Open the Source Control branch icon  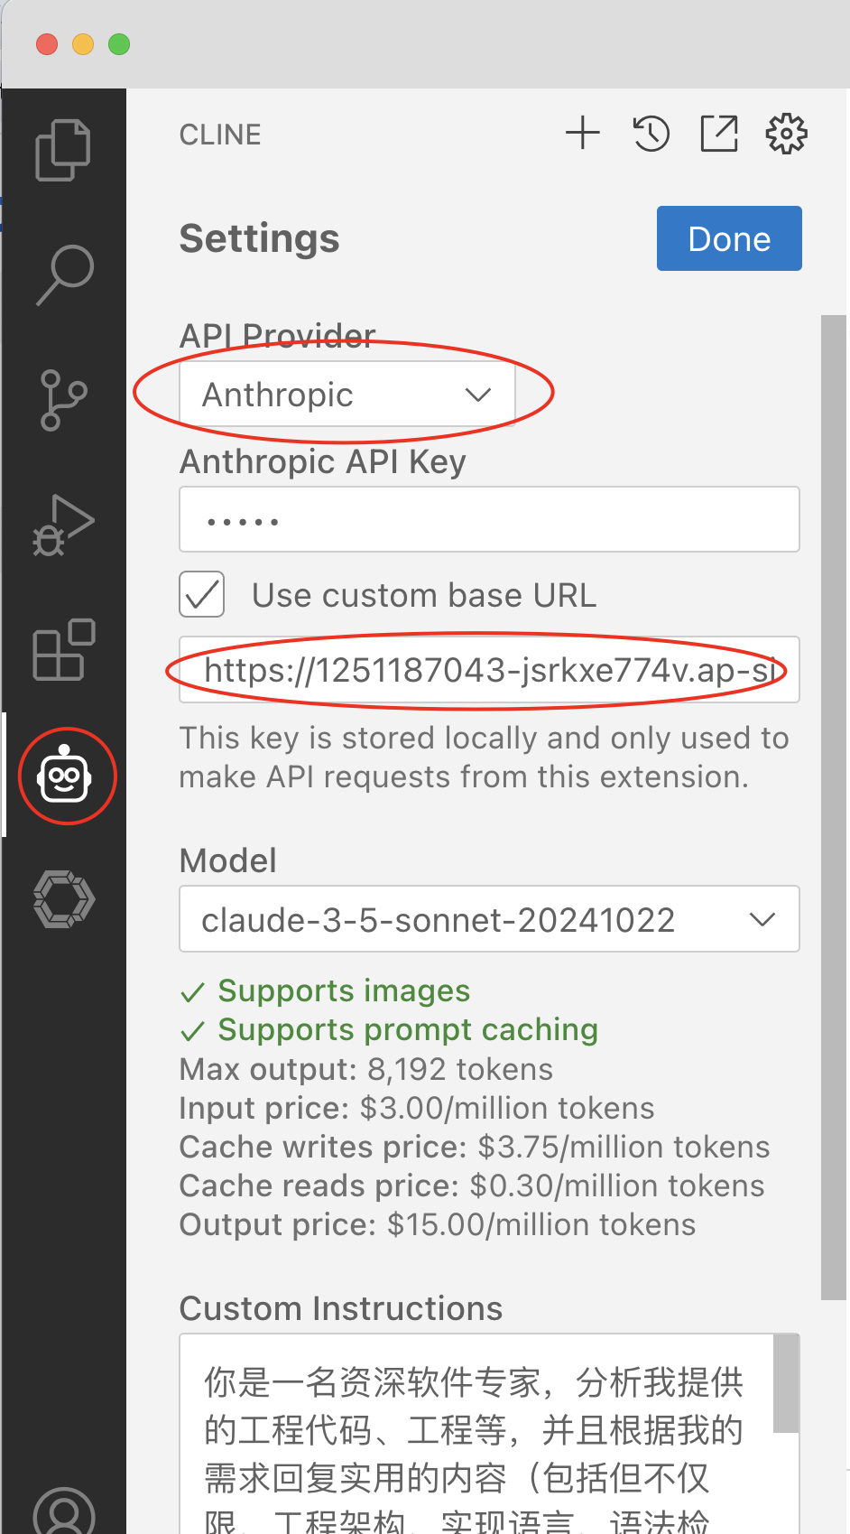pyautogui.click(x=63, y=400)
